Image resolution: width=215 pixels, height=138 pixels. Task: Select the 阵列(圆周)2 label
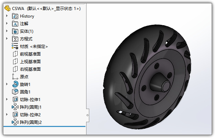(31, 122)
